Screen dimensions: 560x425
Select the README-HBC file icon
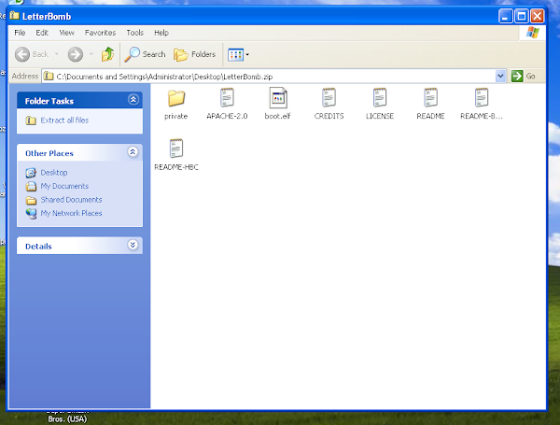click(x=176, y=149)
